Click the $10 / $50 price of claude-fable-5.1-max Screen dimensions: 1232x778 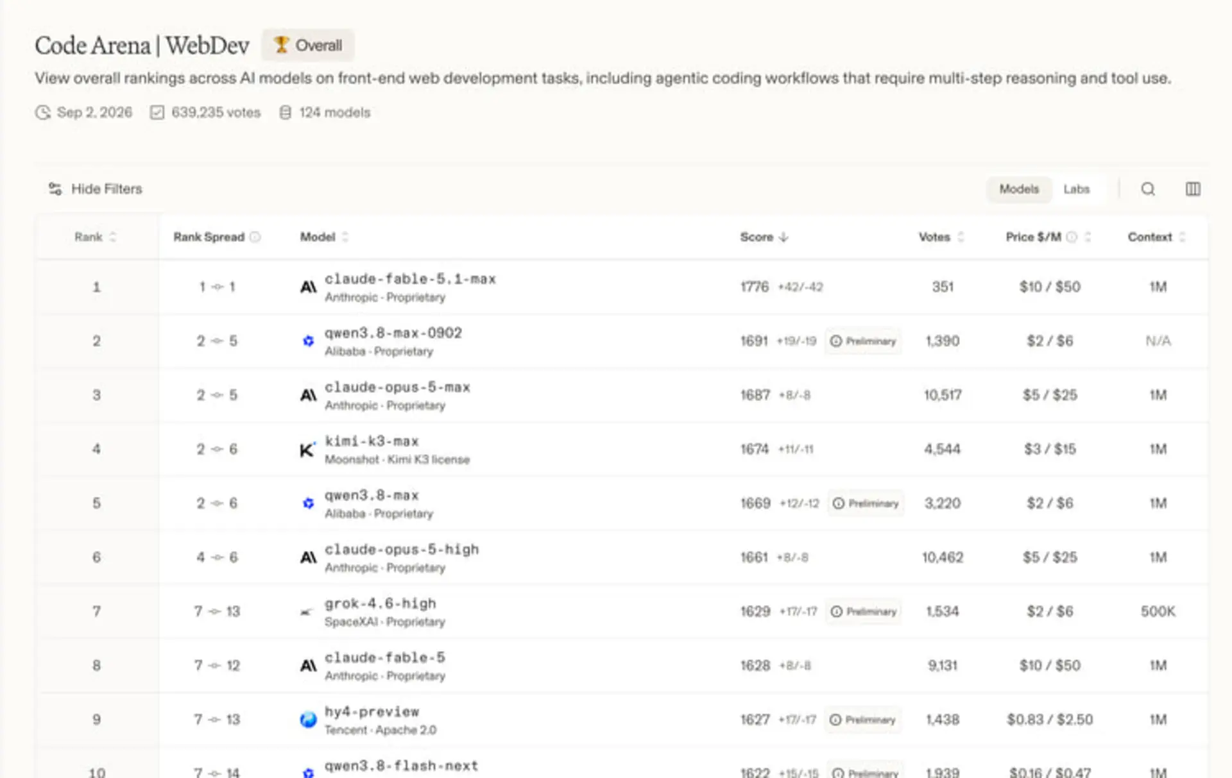[1050, 287]
